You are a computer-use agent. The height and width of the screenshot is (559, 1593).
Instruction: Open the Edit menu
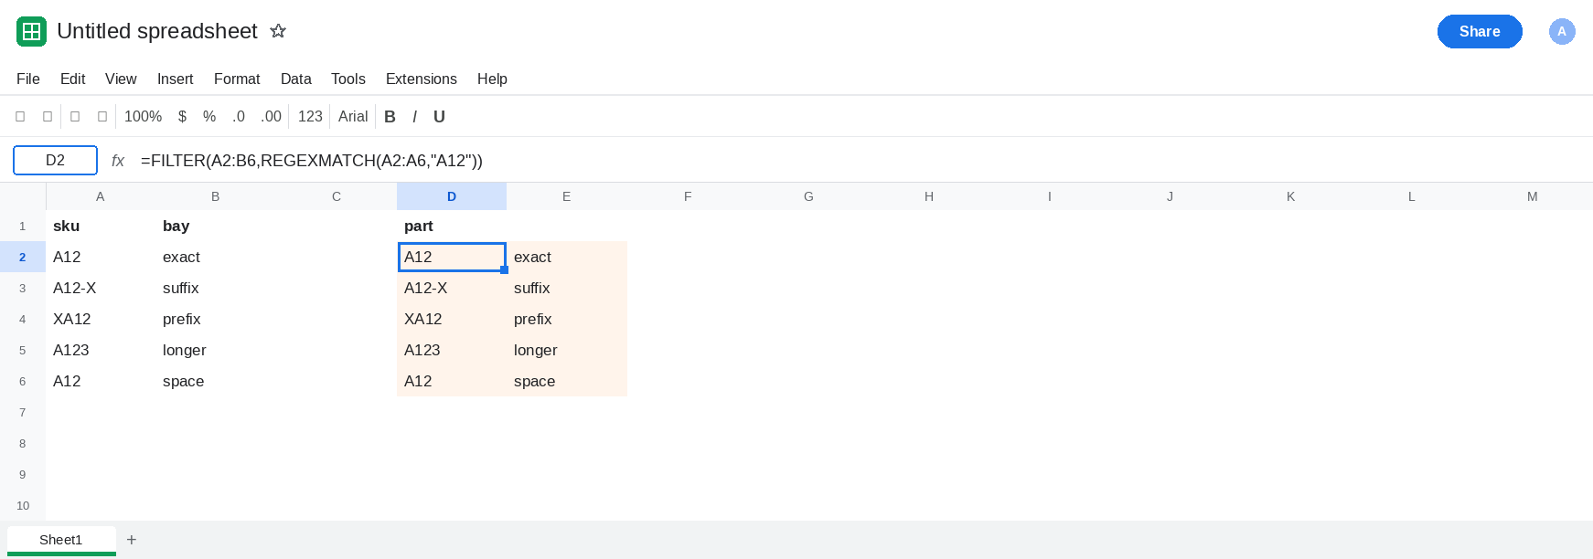(x=72, y=79)
